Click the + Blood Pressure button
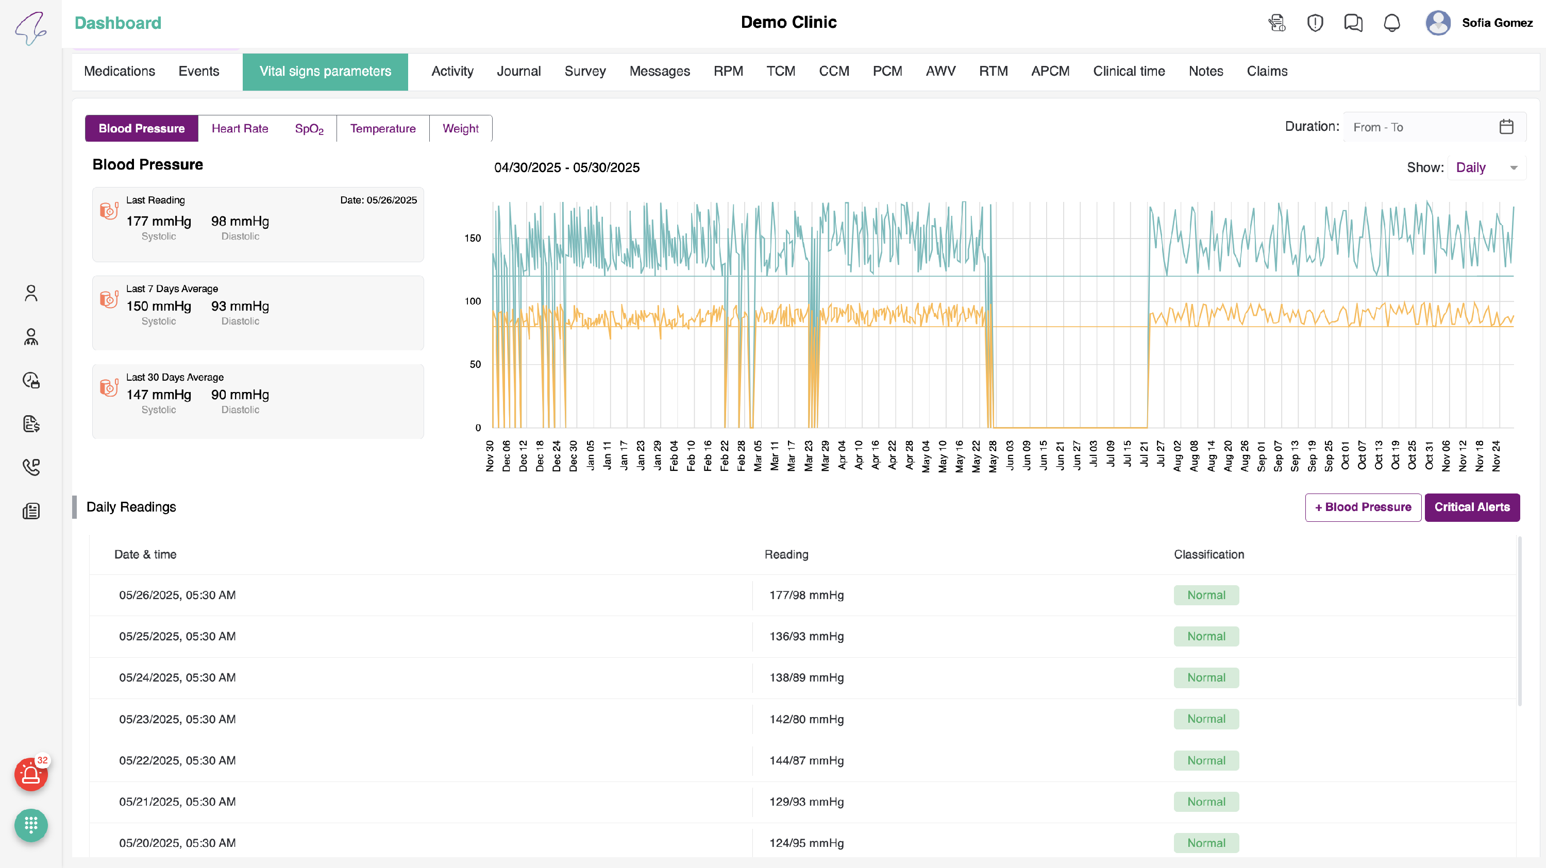1546x868 pixels. [x=1363, y=507]
